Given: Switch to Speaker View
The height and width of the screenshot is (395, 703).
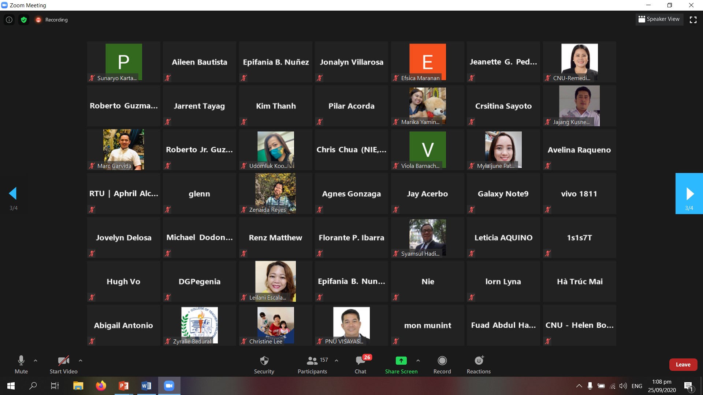Looking at the screenshot, I should (x=659, y=19).
